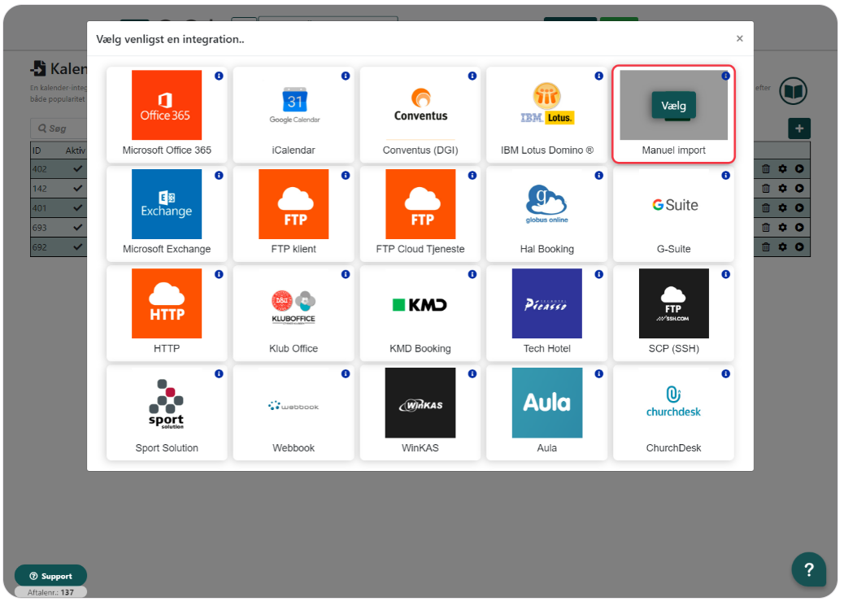Viewport: 844px width, 606px height.
Task: Show info for G-Suite
Action: click(725, 175)
